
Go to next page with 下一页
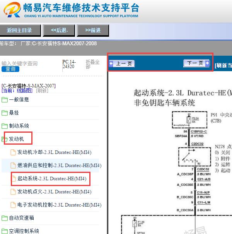coord(197,63)
